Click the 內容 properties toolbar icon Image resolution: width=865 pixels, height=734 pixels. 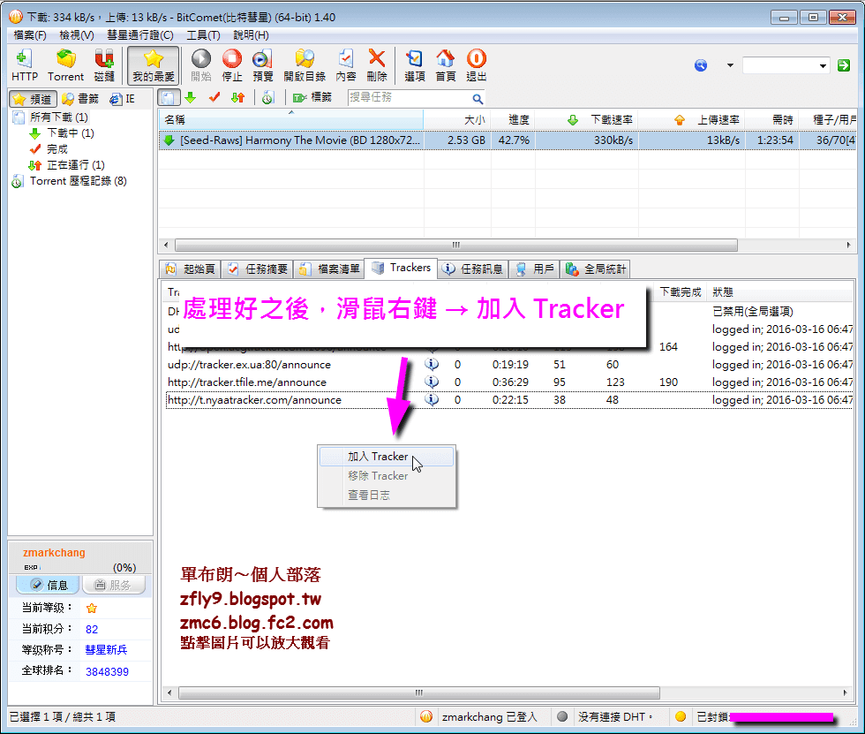point(346,65)
